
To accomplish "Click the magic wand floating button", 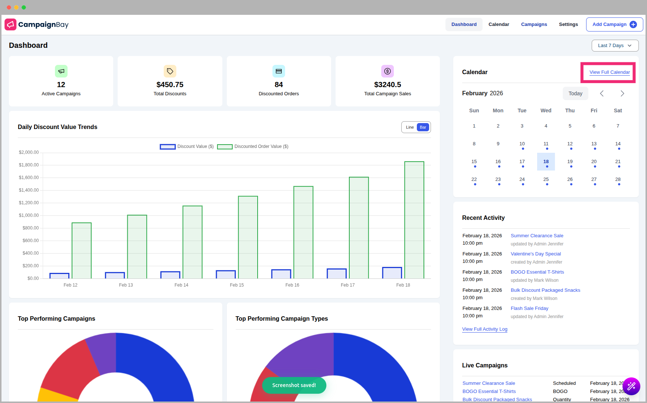I will [x=631, y=386].
